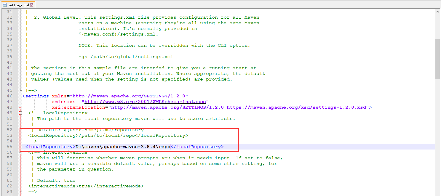Open the SETTINGS/1.2.0 link in xsi:schemaLocation

[x=167, y=107]
